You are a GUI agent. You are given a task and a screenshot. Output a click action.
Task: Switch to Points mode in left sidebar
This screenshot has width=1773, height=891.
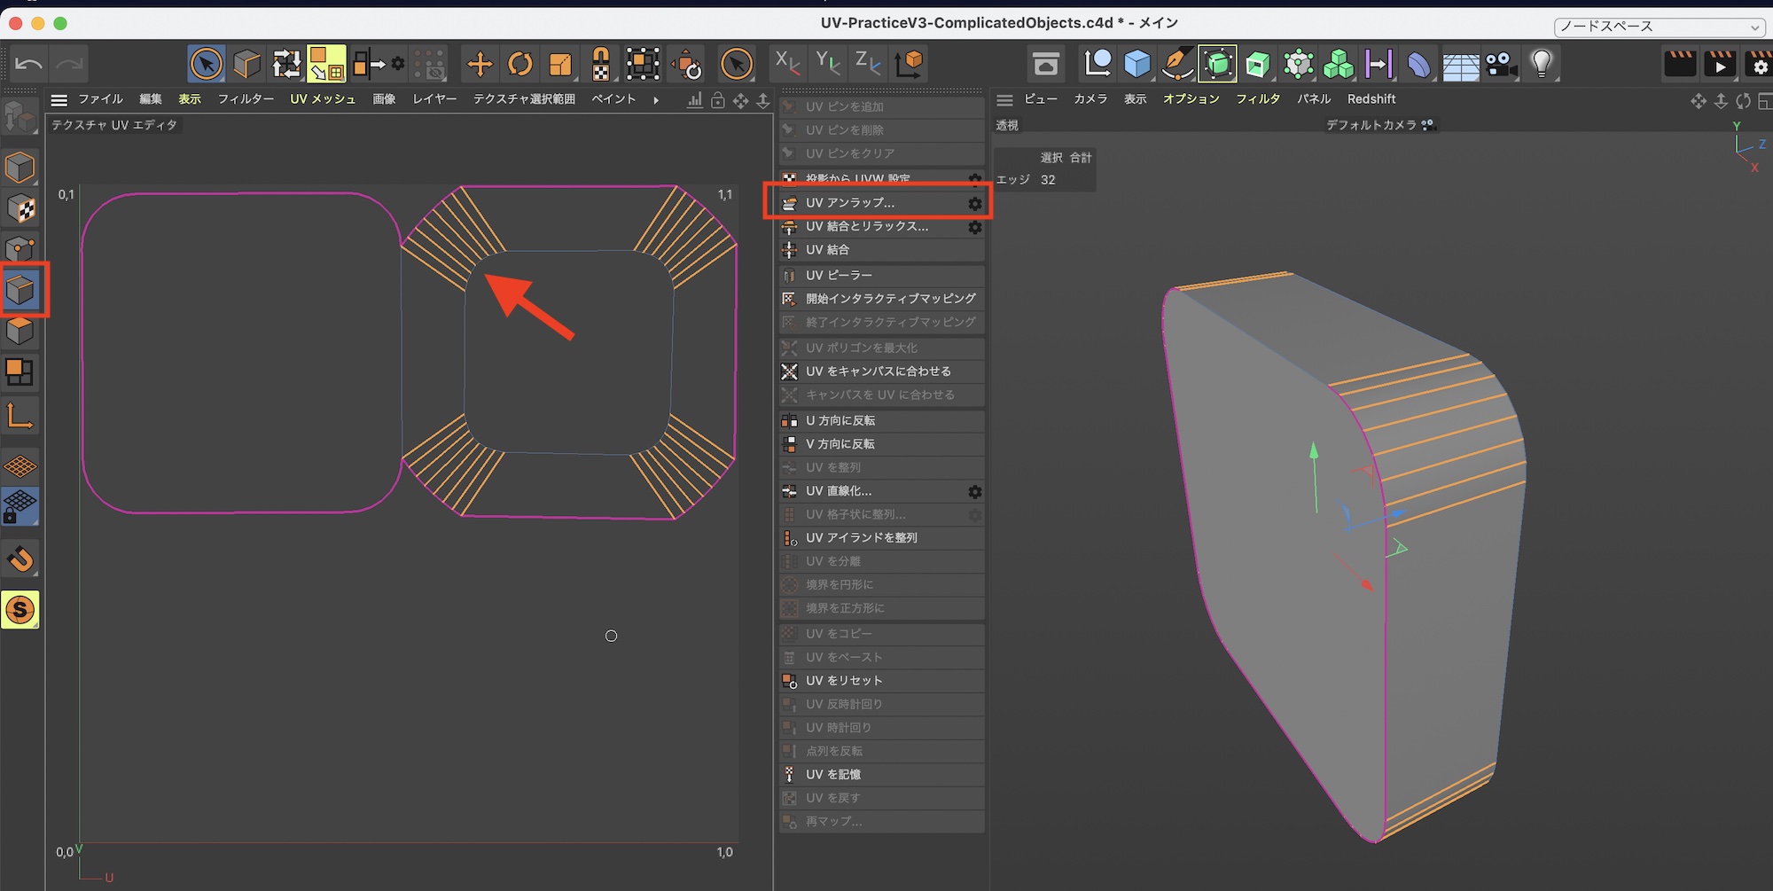point(20,249)
